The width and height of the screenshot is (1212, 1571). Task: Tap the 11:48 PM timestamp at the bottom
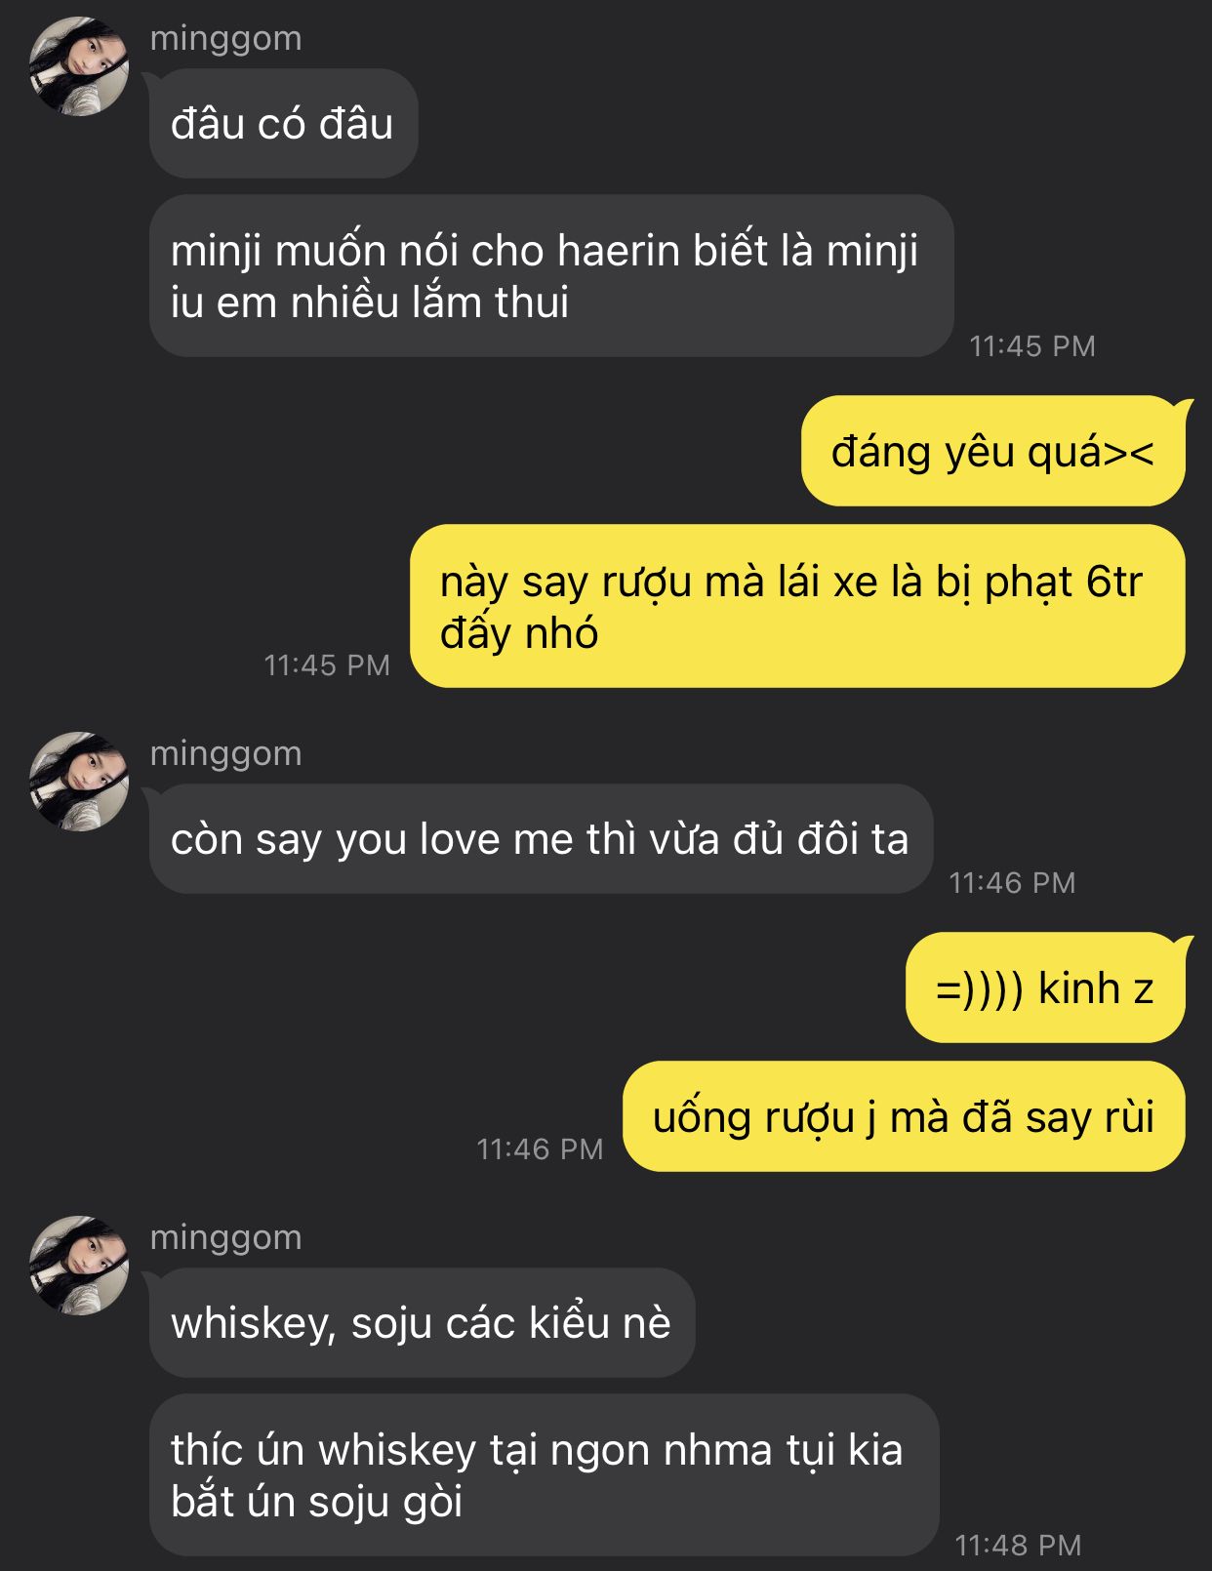click(1018, 1545)
